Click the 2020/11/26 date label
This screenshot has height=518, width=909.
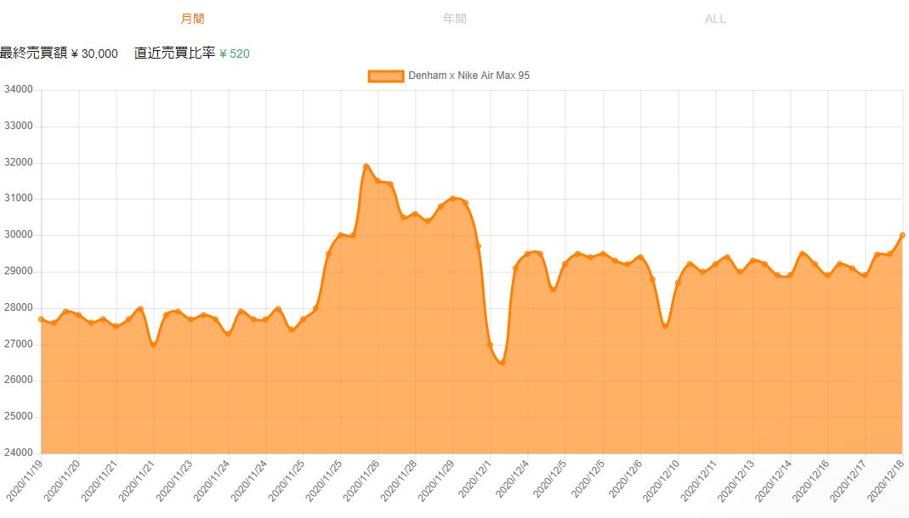361,481
